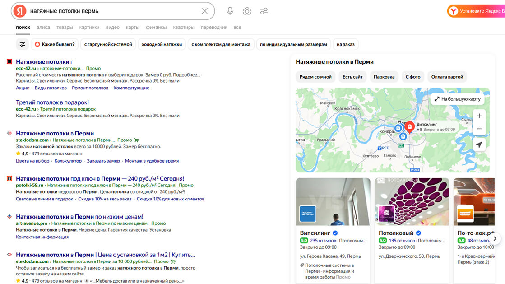Screen dimensions: 505x284
Task: Open 'Натяжные потолки в Перми по низким ценам!'
Action: pyautogui.click(x=79, y=217)
